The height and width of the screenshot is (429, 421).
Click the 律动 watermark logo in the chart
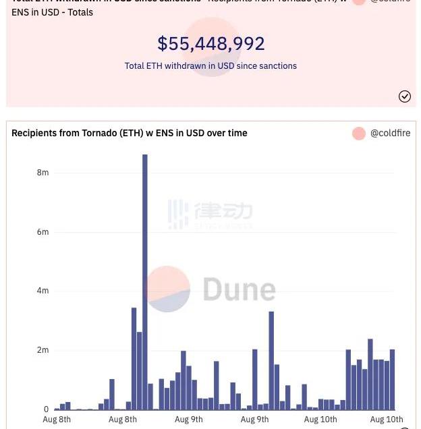tap(210, 213)
